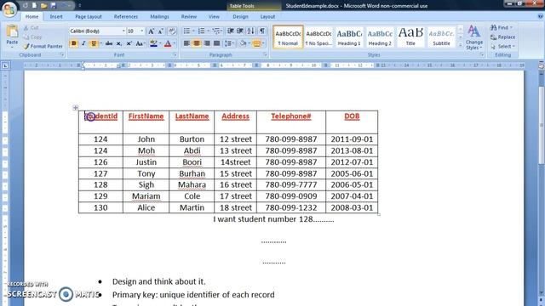Toggle Italic formatting
This screenshot has width=545, height=306.
83,43
